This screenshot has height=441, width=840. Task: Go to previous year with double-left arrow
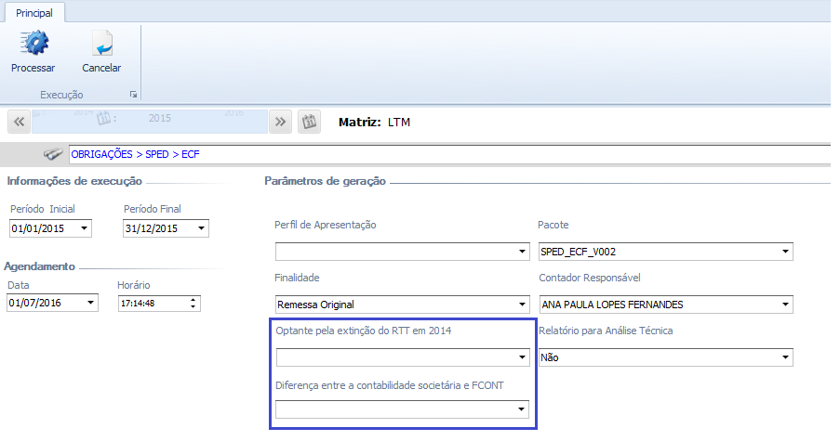[20, 122]
